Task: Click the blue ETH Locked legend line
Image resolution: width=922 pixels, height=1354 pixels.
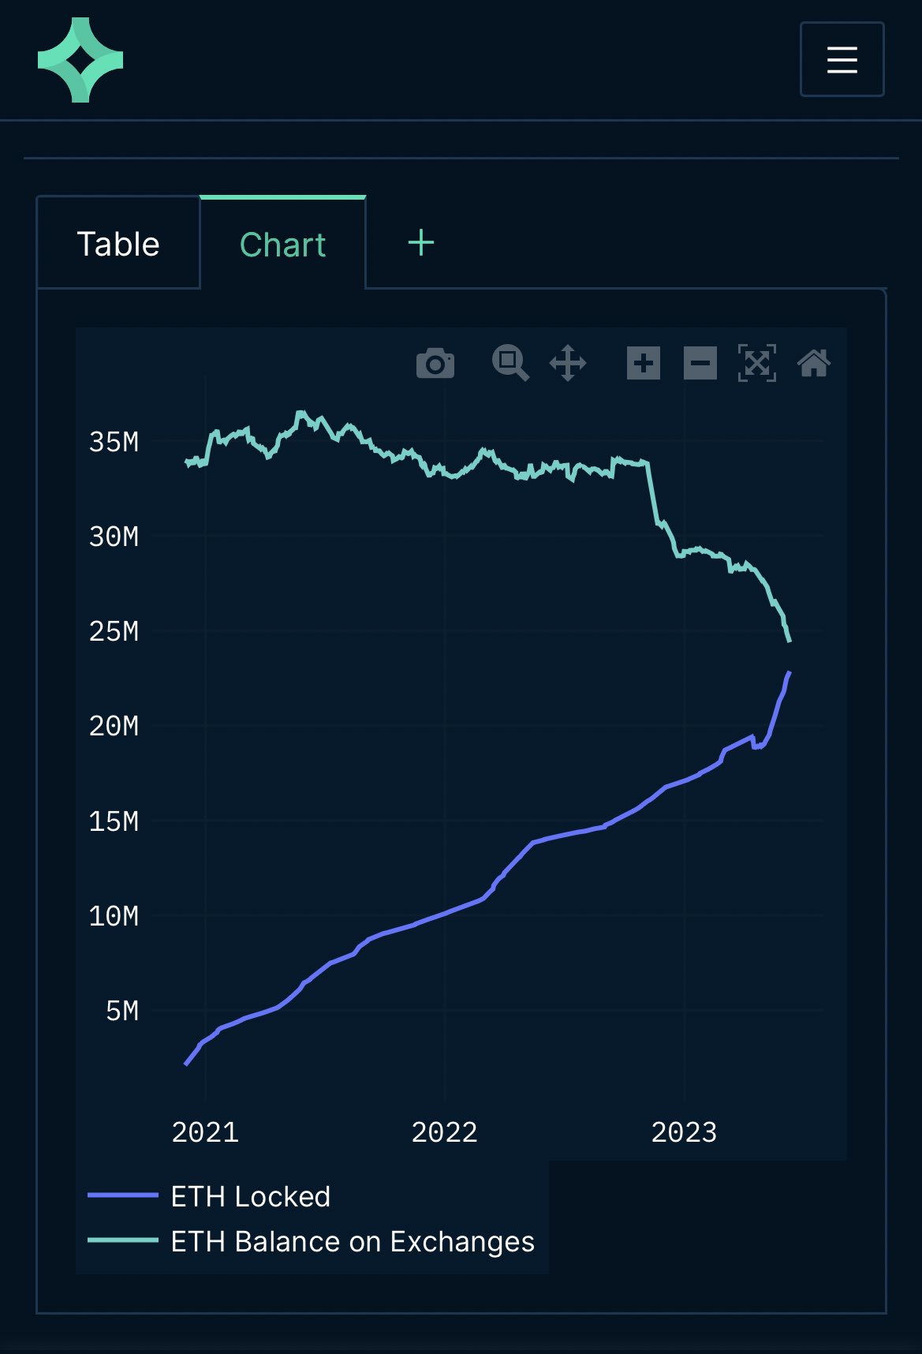Action: [123, 1195]
